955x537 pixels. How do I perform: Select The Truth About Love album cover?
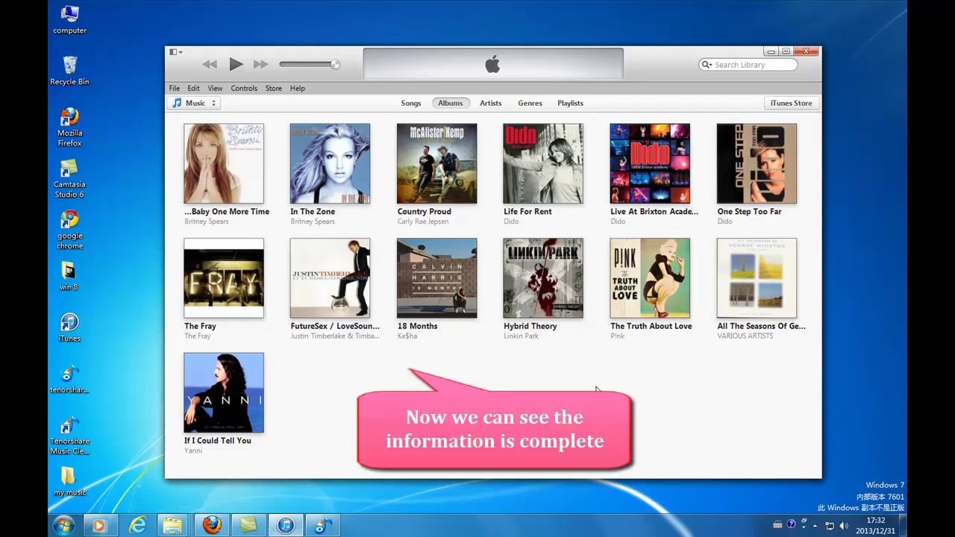pyautogui.click(x=650, y=278)
